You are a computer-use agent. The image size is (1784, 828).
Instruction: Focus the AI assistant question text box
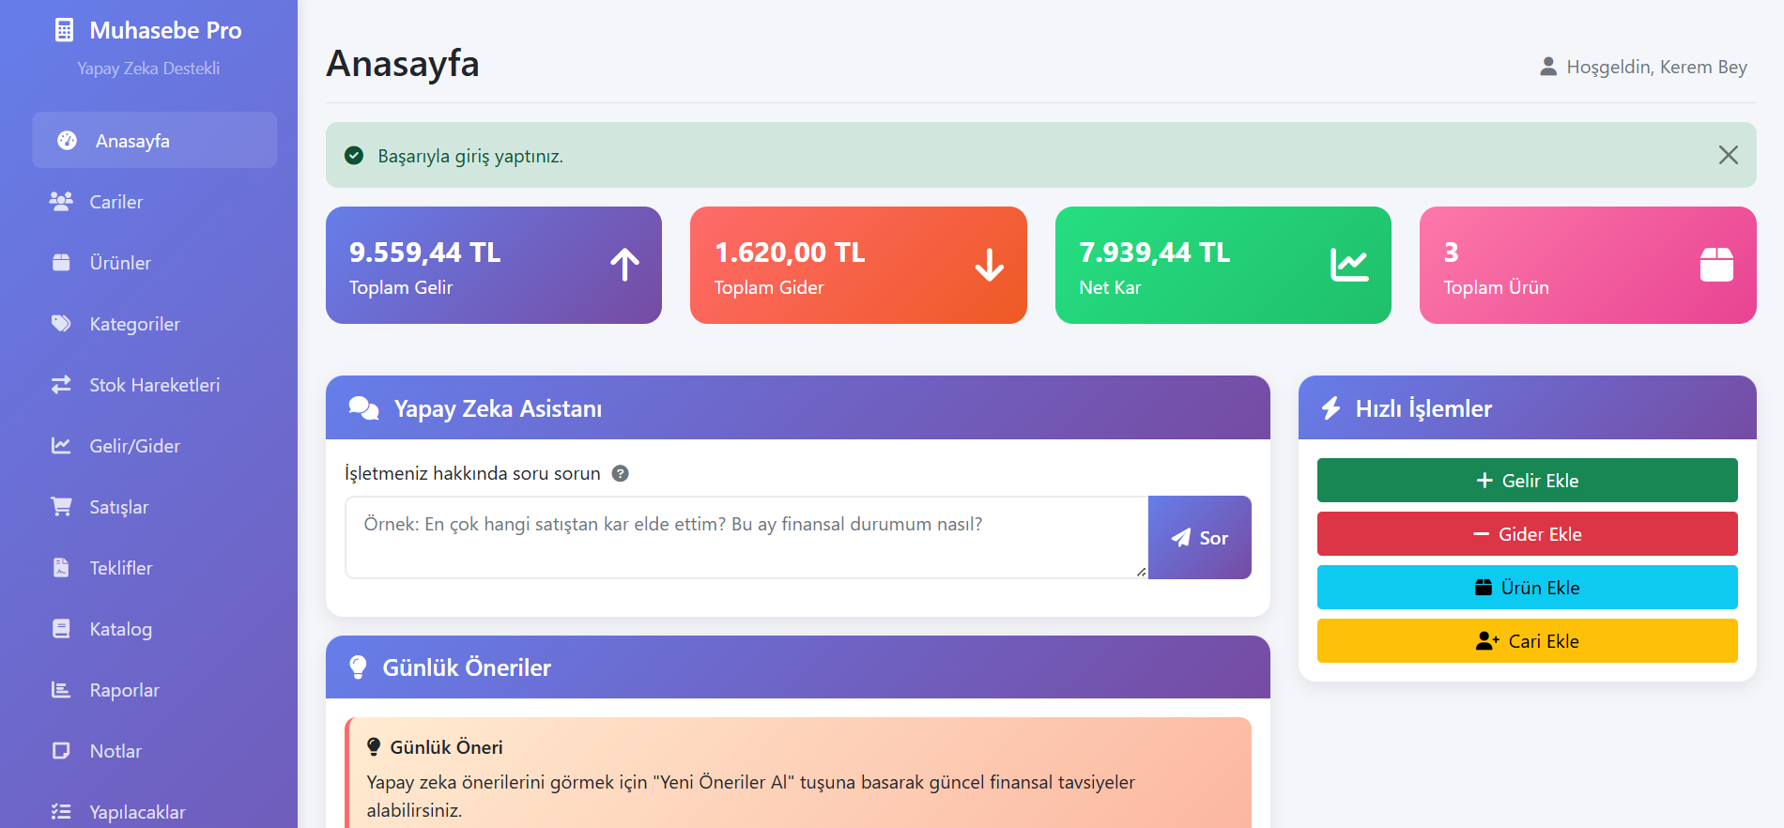click(x=746, y=537)
